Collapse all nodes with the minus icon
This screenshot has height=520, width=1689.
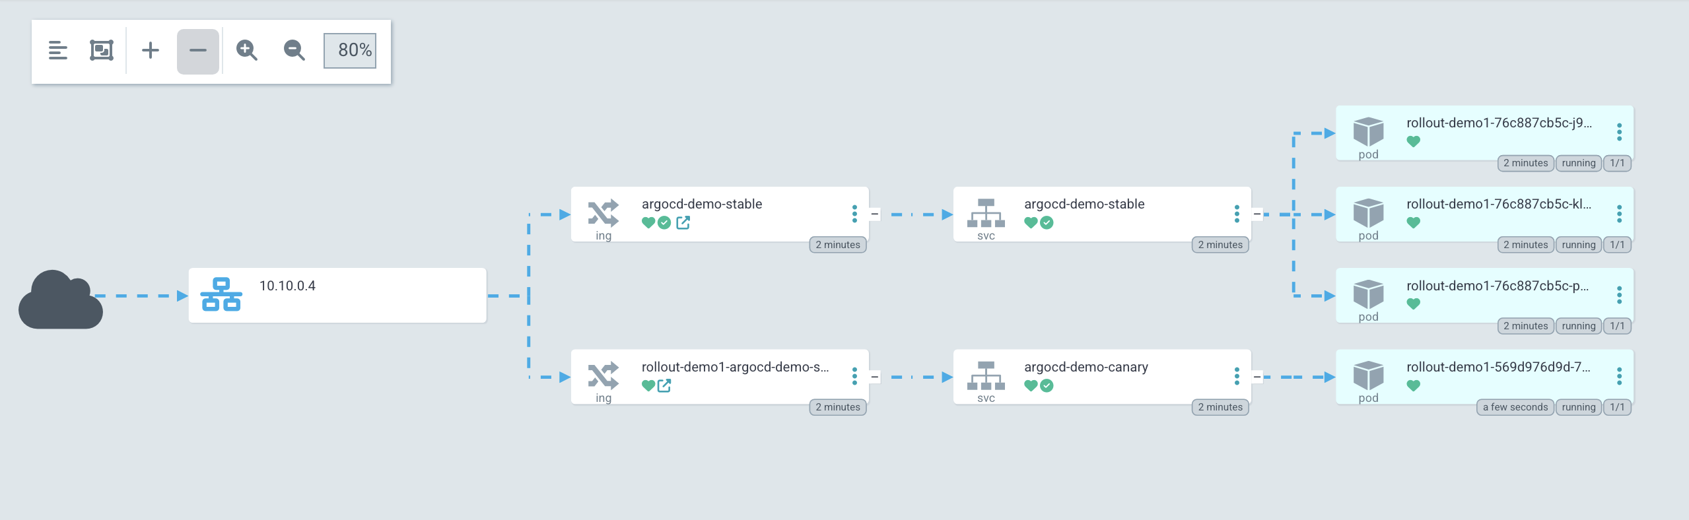click(x=198, y=51)
